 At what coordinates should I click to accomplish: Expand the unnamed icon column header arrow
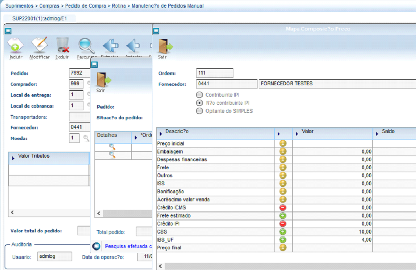click(279, 134)
